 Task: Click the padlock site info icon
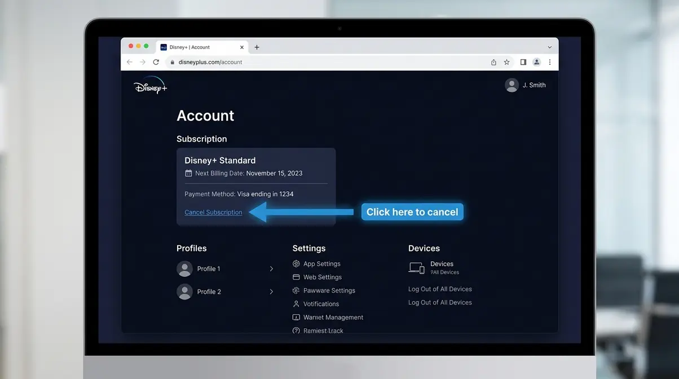point(173,62)
